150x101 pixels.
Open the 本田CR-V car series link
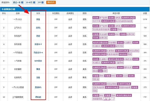point(38,44)
